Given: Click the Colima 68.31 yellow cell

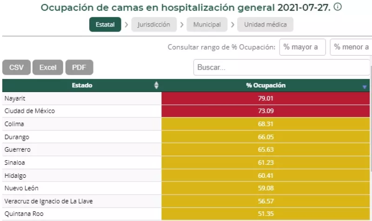Looking at the screenshot, I should pyautogui.click(x=266, y=124).
